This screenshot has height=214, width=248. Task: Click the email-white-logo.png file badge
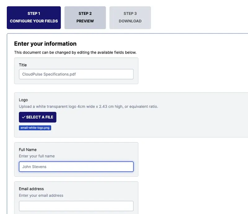(35, 128)
